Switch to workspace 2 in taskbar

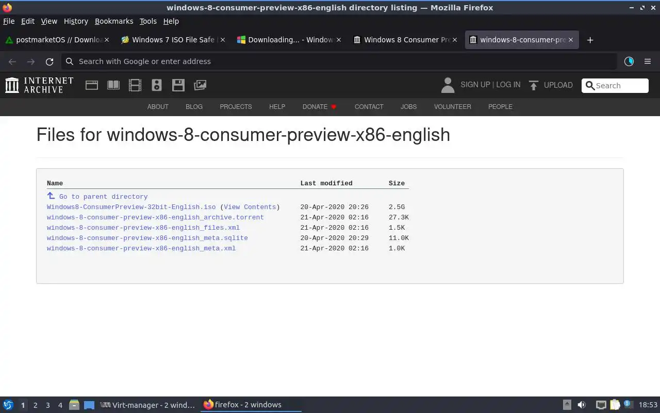[35, 405]
